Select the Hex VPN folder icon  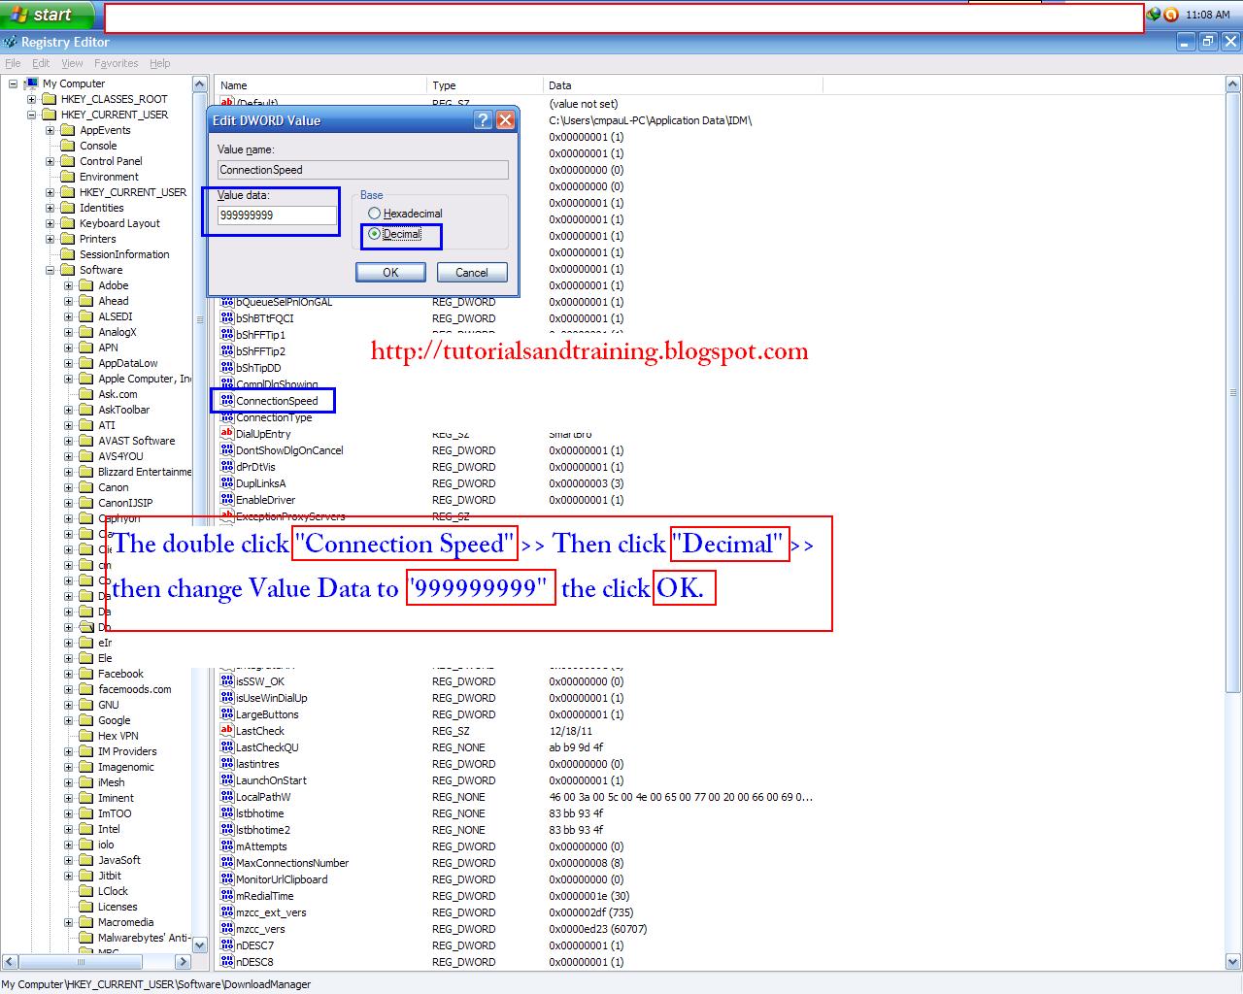pos(85,736)
